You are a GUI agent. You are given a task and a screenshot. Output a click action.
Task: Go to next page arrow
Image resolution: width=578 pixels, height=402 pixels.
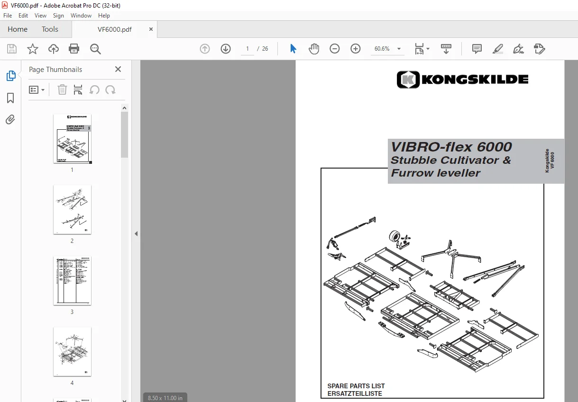tap(226, 49)
